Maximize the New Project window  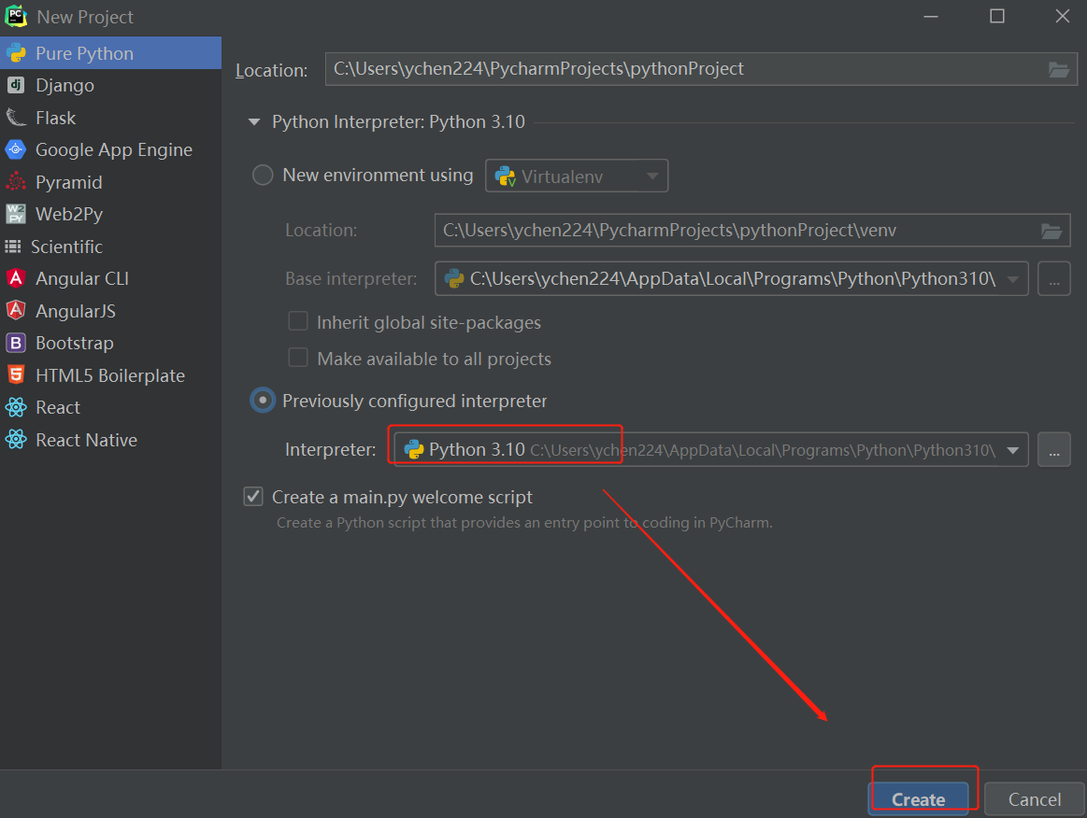pos(997,16)
